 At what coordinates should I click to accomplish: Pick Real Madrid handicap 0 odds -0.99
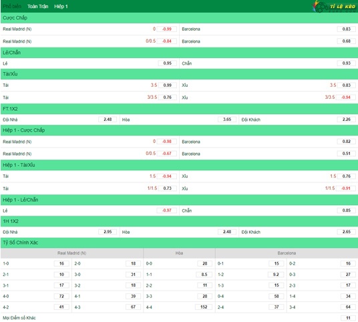[x=167, y=29]
